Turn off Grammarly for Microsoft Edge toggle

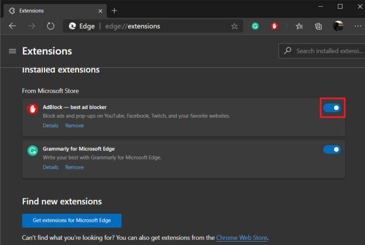tap(332, 150)
